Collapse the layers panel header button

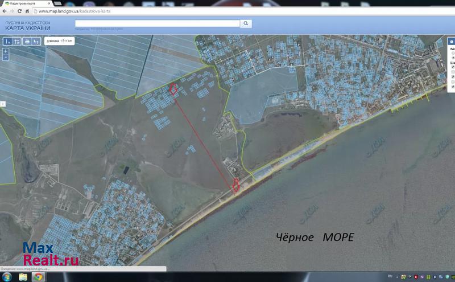point(452,41)
